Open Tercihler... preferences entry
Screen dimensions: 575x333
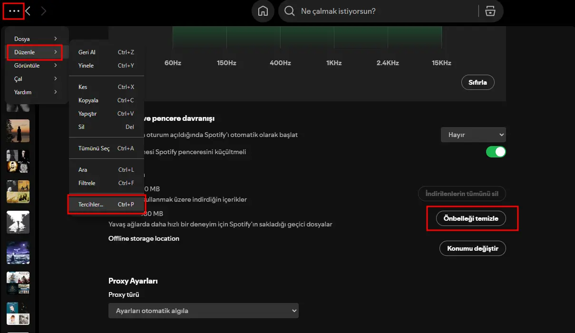pyautogui.click(x=106, y=205)
